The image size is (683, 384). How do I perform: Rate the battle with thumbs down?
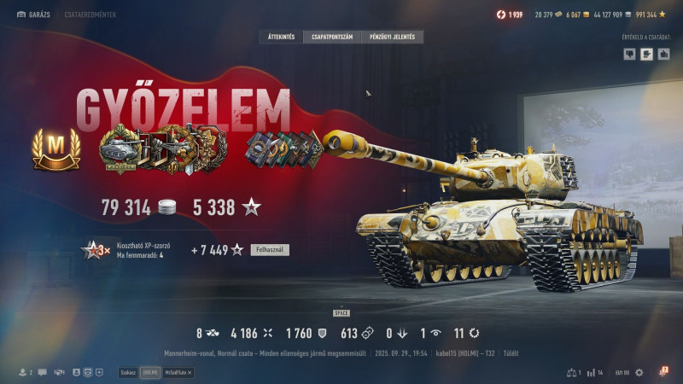(x=629, y=54)
